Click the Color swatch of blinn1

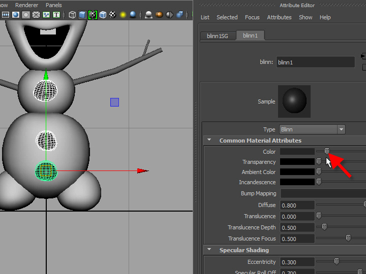[x=297, y=152]
